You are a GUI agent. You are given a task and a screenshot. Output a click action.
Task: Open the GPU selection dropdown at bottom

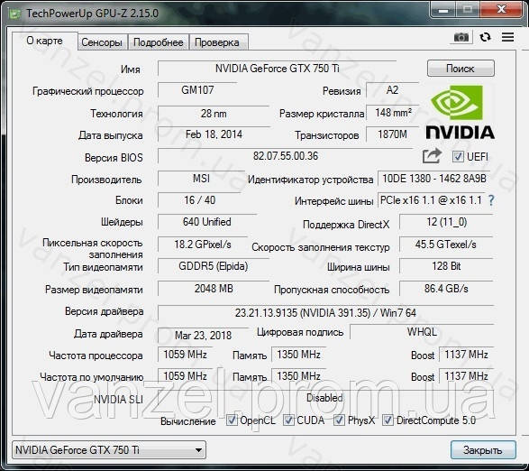pos(109,449)
